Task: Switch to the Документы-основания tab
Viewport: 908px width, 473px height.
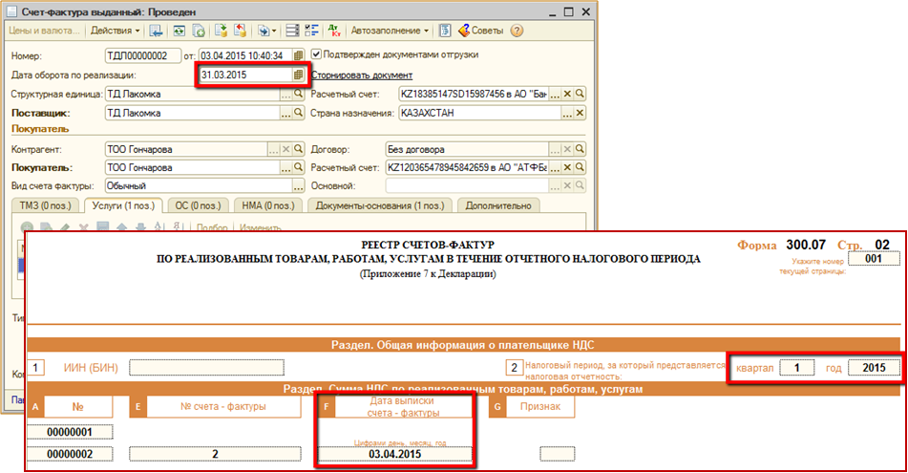Action: click(380, 205)
